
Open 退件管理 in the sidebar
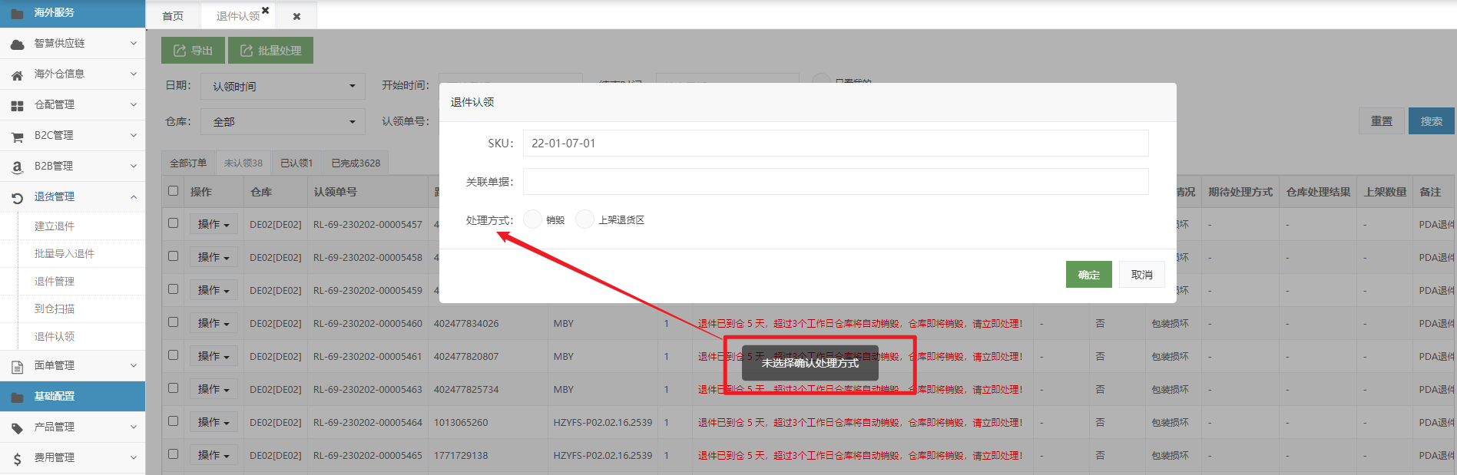click(x=55, y=282)
